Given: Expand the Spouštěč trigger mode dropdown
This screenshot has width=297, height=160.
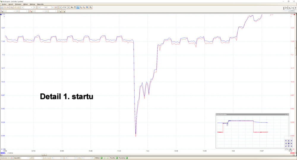Looking at the screenshot, I should [x=25, y=158].
